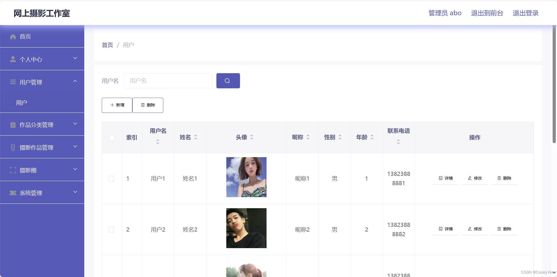Expand 个人中心 menu chevron
This screenshot has width=557, height=277.
point(75,58)
